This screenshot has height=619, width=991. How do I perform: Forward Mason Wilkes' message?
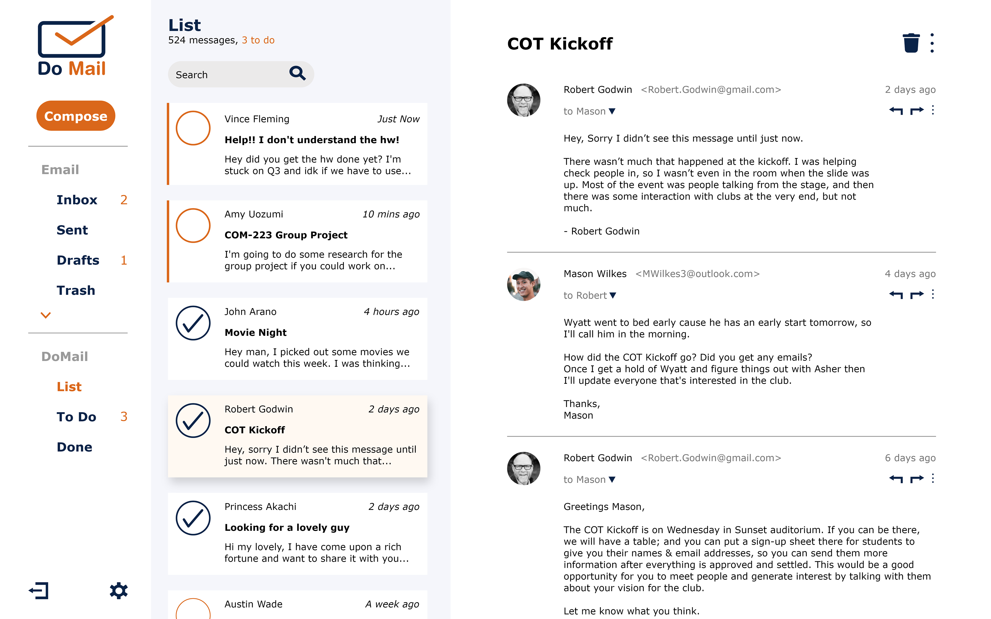[x=917, y=294]
